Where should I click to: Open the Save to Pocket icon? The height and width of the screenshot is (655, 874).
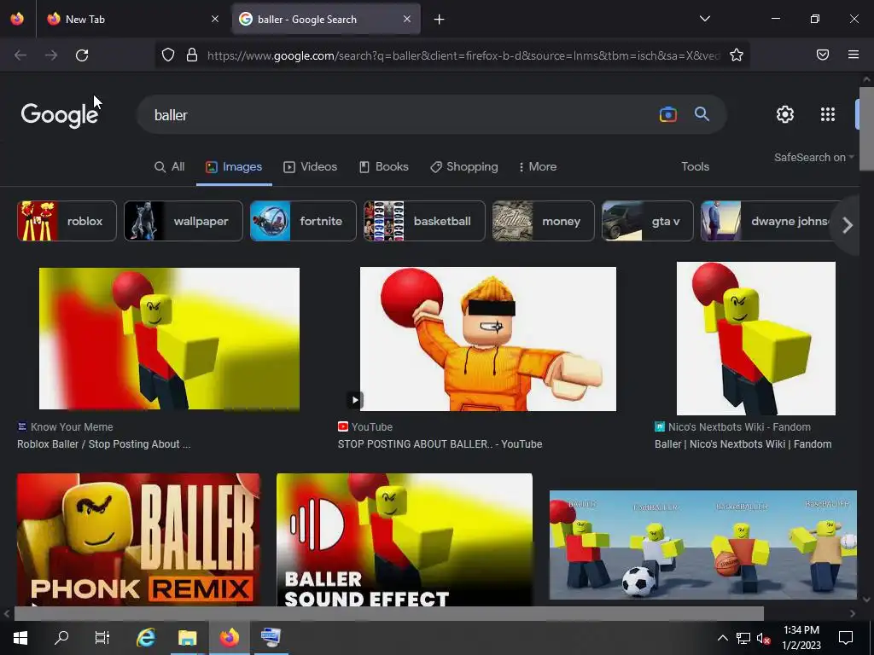(x=823, y=55)
